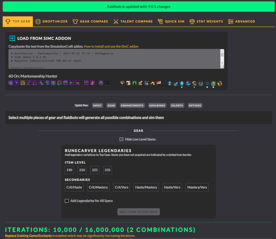Jump to Talents via Quick Nav
The height and width of the screenshot is (239, 276).
pyautogui.click(x=177, y=105)
